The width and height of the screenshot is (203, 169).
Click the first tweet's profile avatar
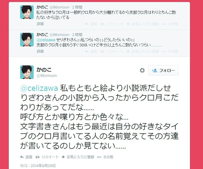tap(27, 12)
